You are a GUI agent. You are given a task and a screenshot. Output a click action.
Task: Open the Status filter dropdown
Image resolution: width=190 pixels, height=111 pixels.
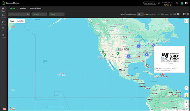pyautogui.click(x=39, y=14)
